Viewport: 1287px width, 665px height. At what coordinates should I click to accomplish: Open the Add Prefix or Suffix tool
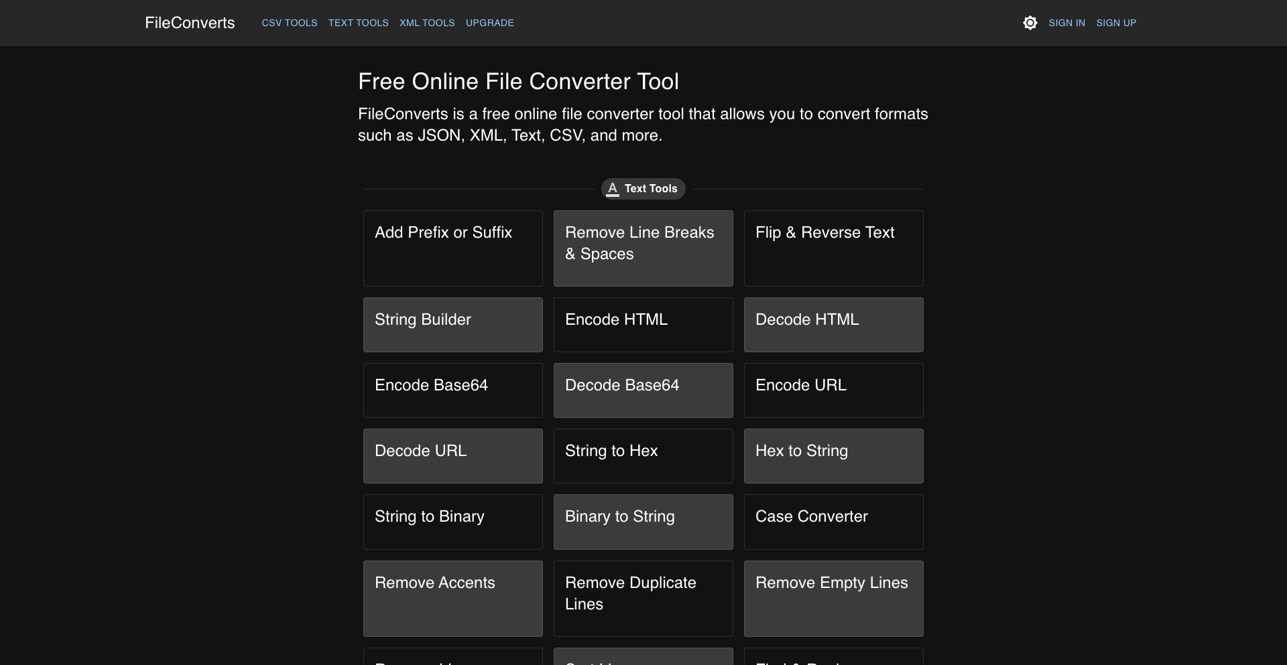(x=452, y=248)
